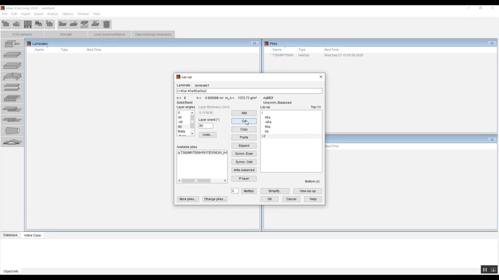
Task: Select the layered laminate sidebar icon
Action: pyautogui.click(x=12, y=66)
